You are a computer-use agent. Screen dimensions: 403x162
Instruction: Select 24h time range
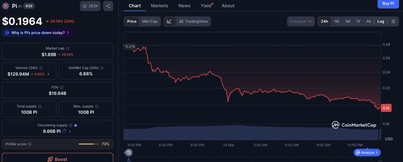click(x=324, y=21)
